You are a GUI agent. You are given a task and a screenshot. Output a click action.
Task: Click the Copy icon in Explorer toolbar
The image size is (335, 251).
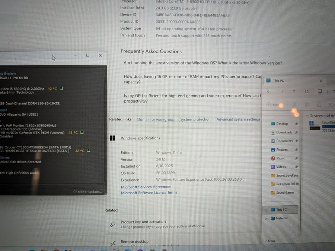(307, 105)
